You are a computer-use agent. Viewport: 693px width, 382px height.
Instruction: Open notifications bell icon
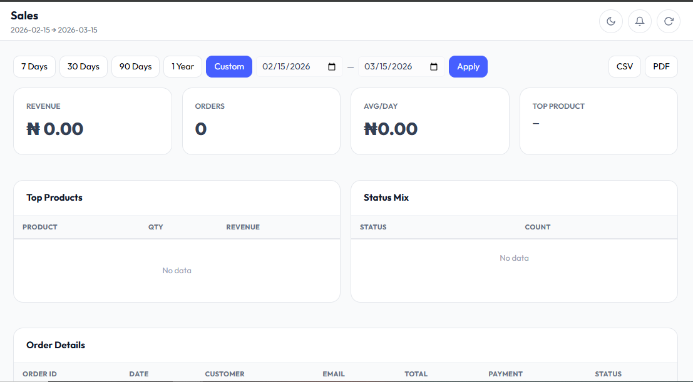point(640,21)
